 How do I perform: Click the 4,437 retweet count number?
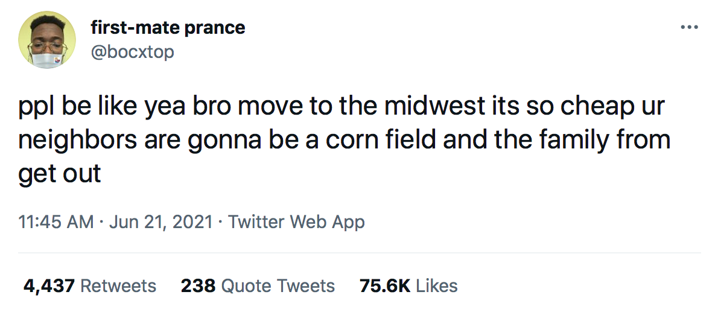48,285
